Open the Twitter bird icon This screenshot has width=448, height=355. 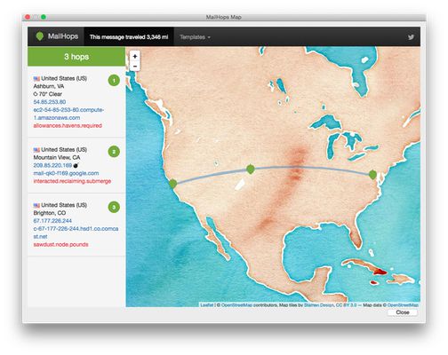point(411,37)
